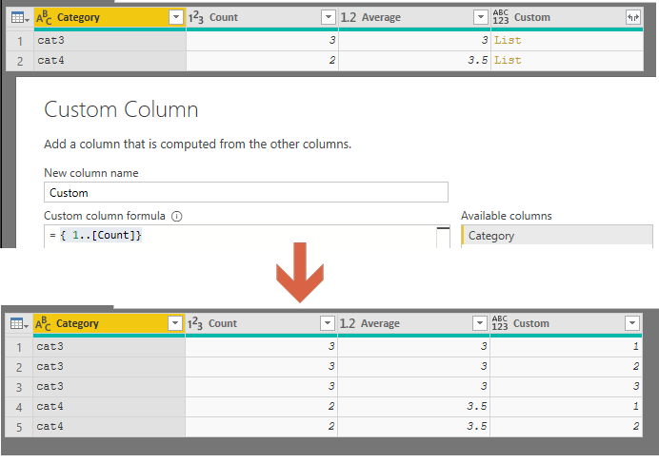Image resolution: width=659 pixels, height=463 pixels.
Task: Click Average decimal type icon in top table
Action: pyautogui.click(x=348, y=18)
